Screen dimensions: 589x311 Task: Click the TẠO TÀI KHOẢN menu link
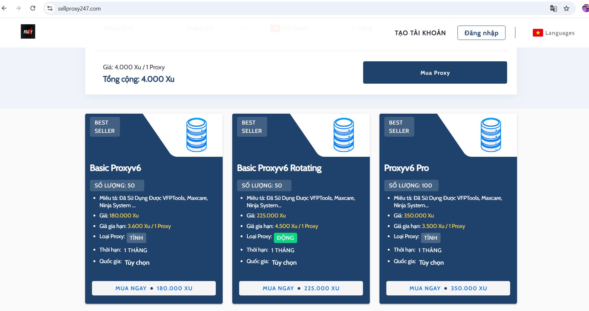click(x=420, y=33)
